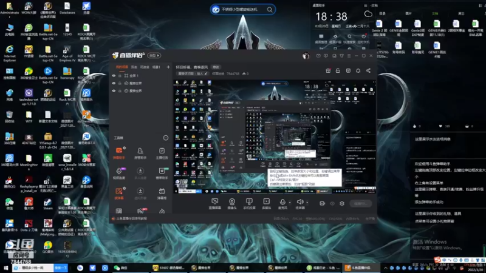Viewport: 486px width, 273px height.
Task: Switch to 斗鱼直播伴侣 taskbar item
Action: pos(360,268)
